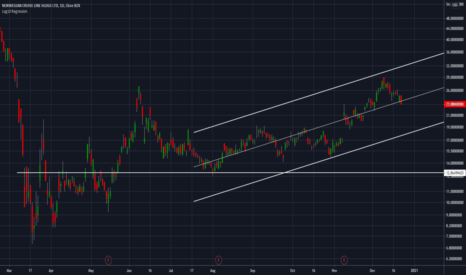The image size is (466, 275).
Task: Click the 16 label between Jun and Jul
Action: point(150,270)
